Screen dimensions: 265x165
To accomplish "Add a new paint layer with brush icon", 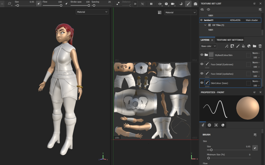I will click(238, 46).
